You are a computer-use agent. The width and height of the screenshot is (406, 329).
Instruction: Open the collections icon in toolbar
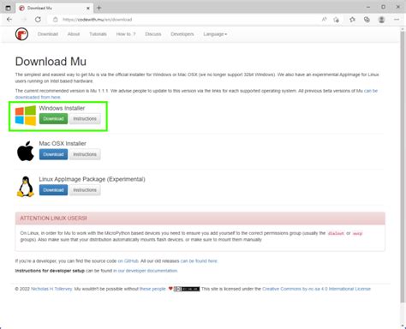click(367, 20)
